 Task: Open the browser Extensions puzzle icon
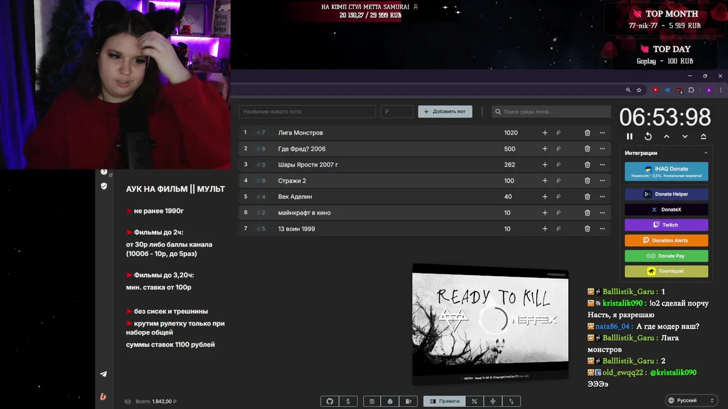point(691,90)
